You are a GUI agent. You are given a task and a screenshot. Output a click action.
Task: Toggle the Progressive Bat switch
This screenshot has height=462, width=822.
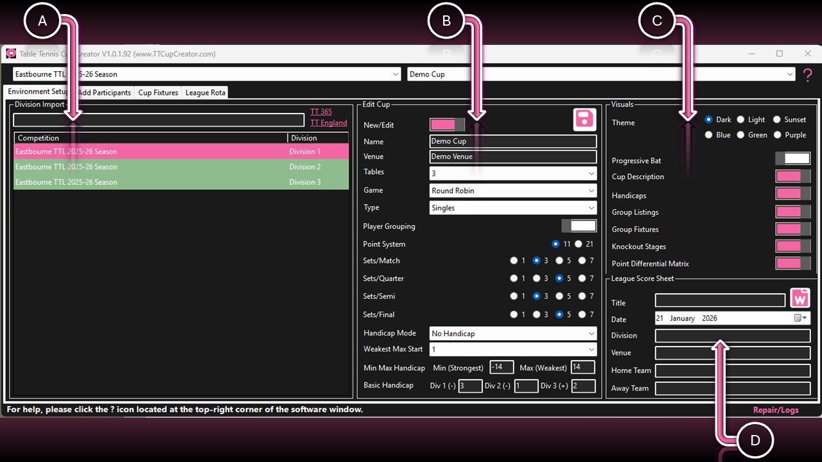(792, 158)
